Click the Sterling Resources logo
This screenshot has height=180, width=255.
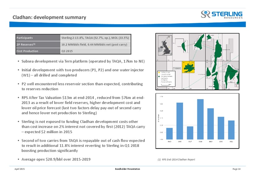[x=222, y=14]
